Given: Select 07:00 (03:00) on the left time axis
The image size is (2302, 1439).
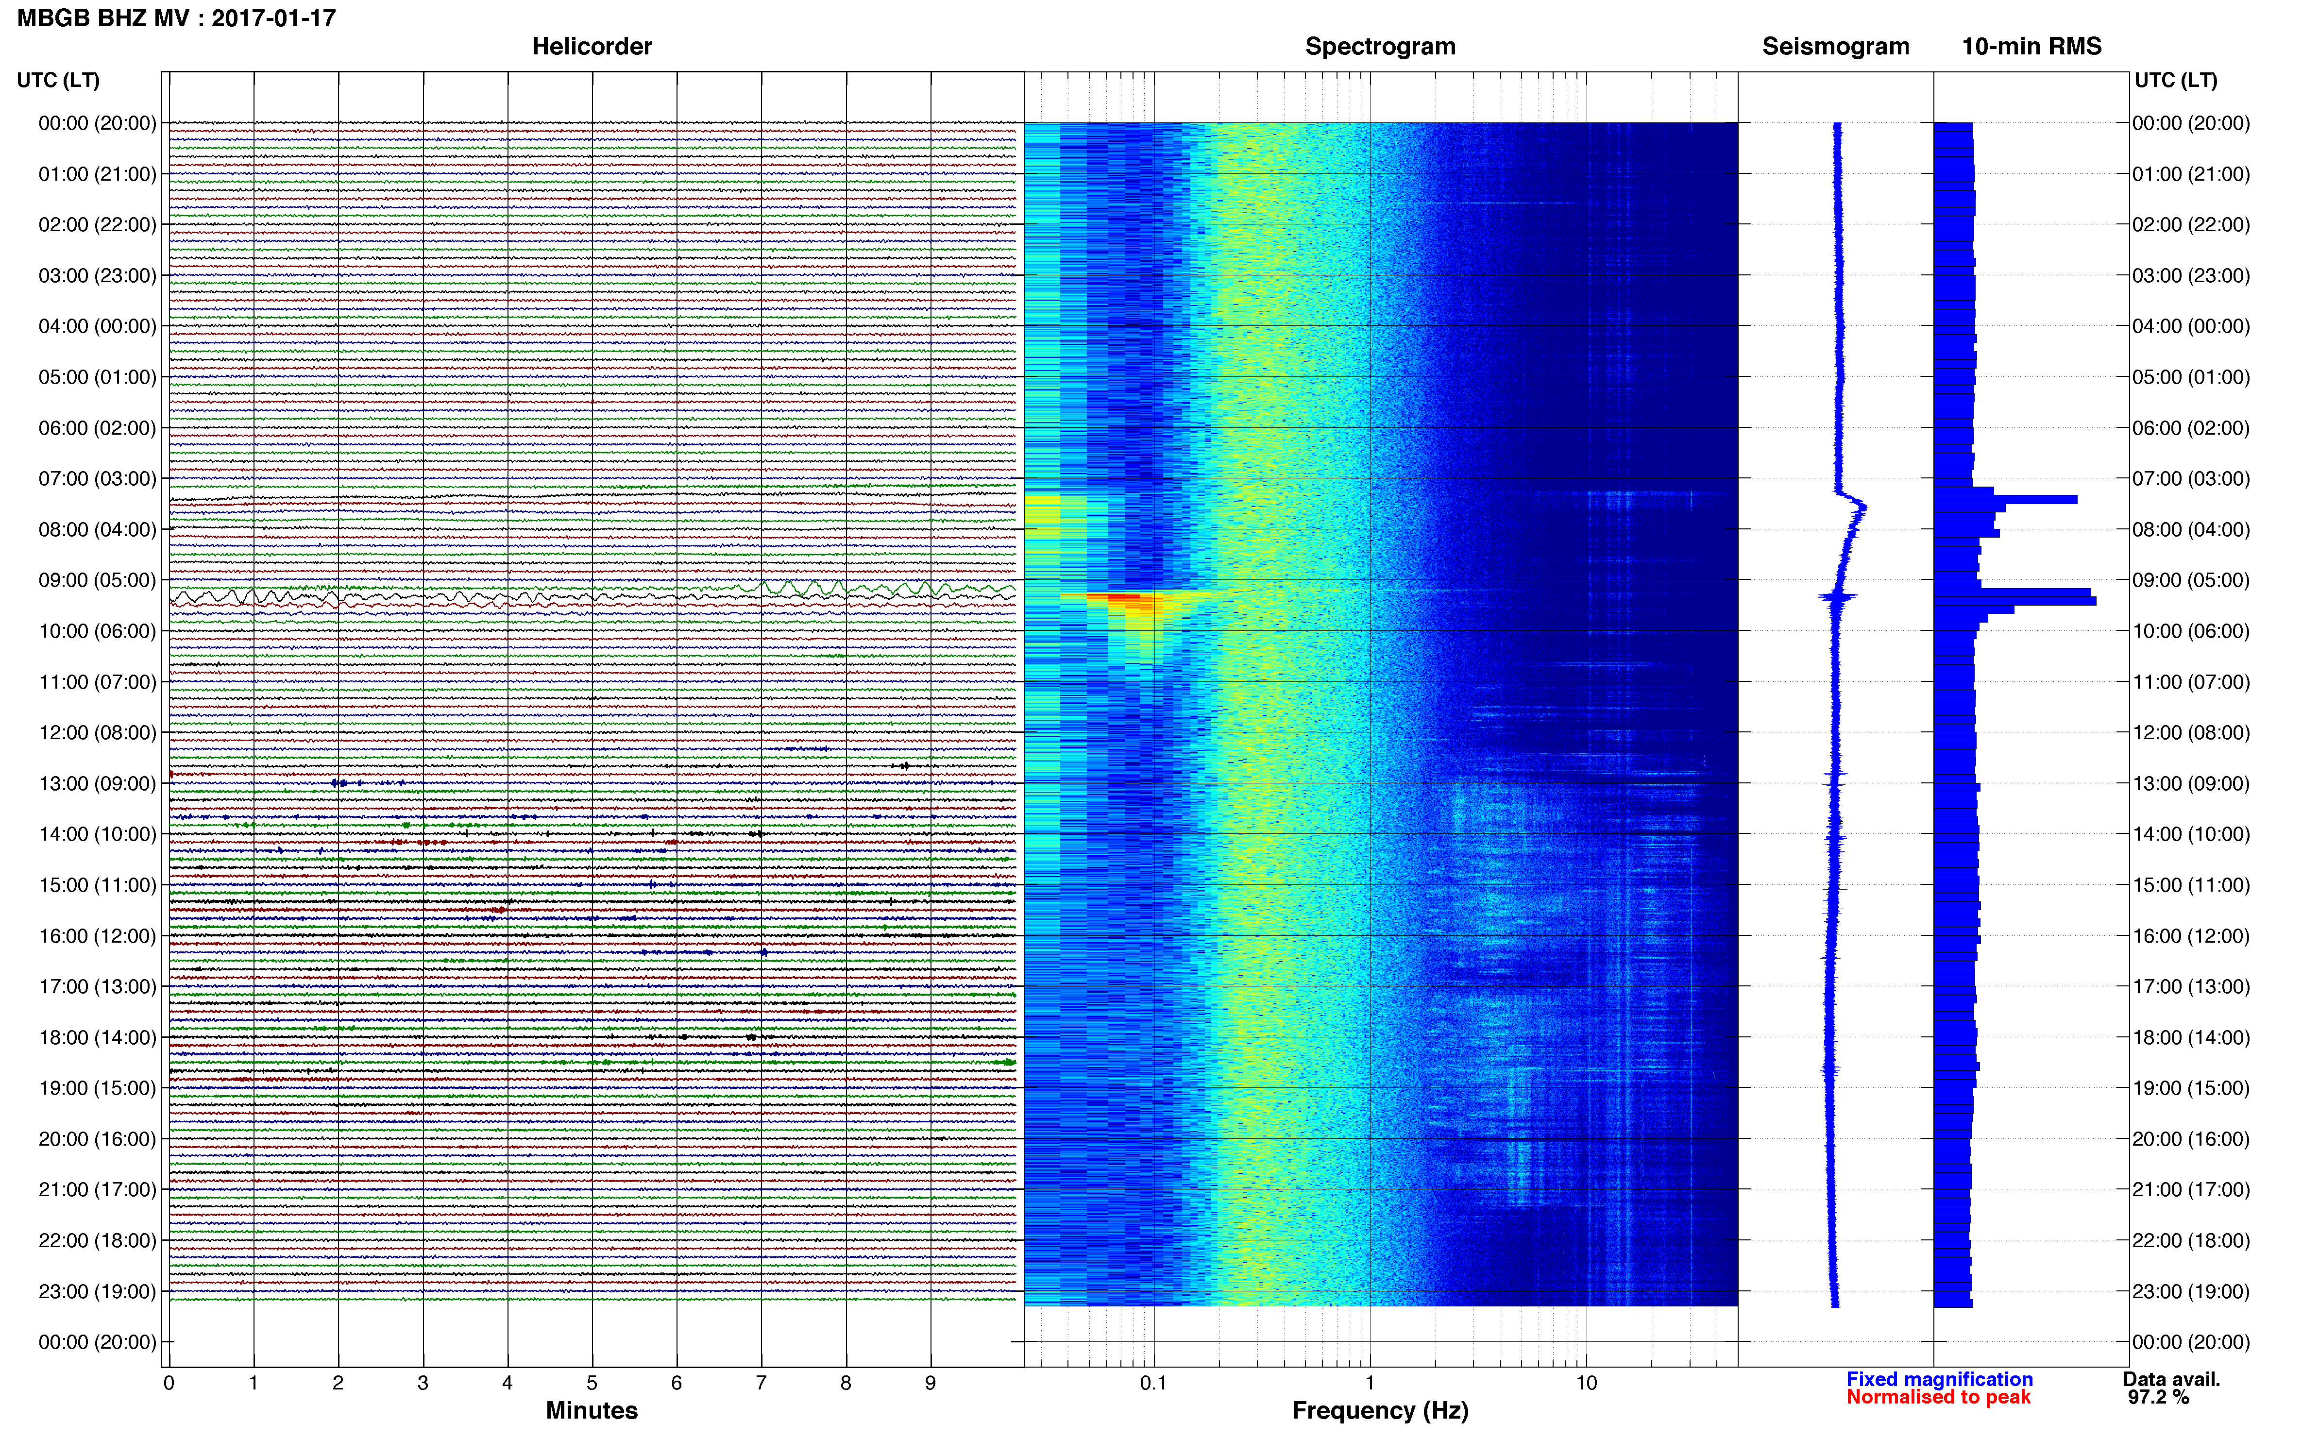Looking at the screenshot, I should tap(97, 479).
